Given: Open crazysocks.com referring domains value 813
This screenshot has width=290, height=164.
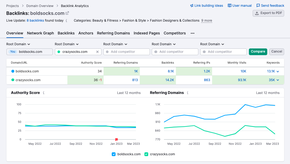Looking at the screenshot, I should tap(135, 80).
